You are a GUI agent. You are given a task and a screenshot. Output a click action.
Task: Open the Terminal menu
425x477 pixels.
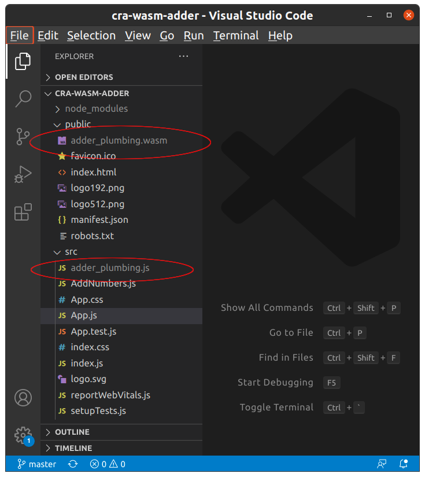coord(236,35)
